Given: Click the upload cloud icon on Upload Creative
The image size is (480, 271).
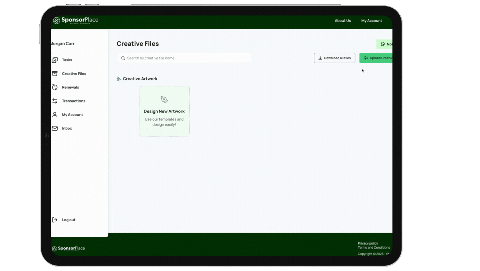Looking at the screenshot, I should (x=366, y=58).
